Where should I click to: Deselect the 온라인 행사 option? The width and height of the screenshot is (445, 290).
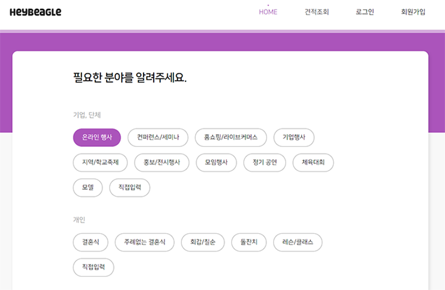point(97,137)
